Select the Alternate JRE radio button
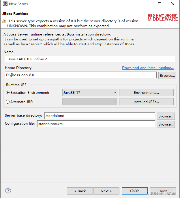 (7, 102)
